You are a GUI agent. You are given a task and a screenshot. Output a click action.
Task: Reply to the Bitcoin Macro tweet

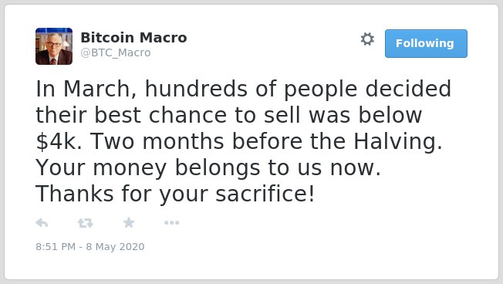(42, 223)
